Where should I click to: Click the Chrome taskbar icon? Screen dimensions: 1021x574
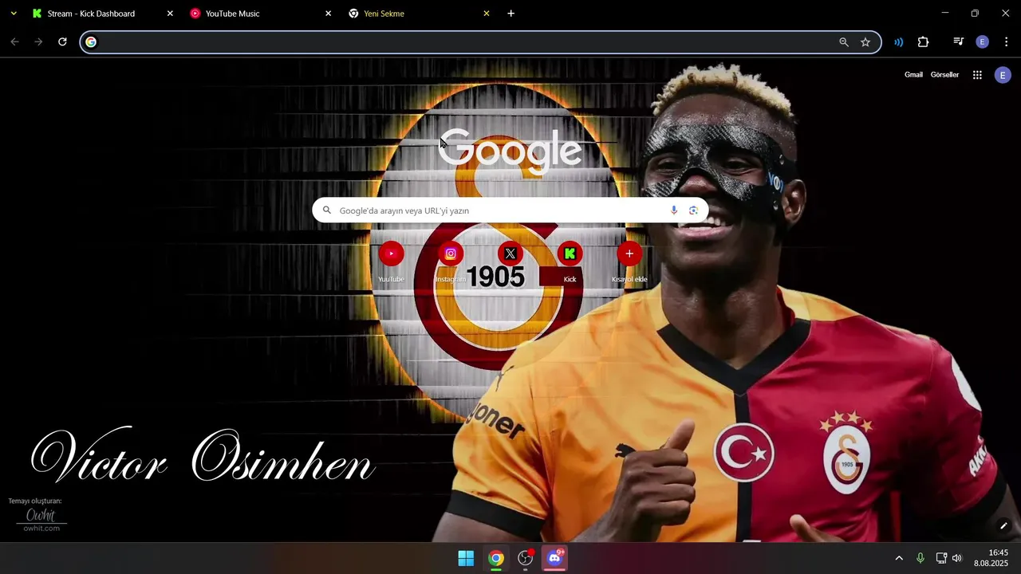[x=496, y=558]
